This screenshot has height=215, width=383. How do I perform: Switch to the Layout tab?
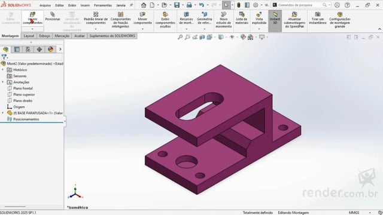[29, 36]
